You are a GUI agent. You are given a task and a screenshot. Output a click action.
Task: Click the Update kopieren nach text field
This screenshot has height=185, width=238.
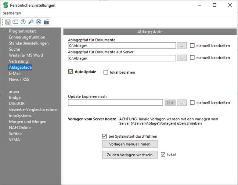pyautogui.click(x=115, y=103)
